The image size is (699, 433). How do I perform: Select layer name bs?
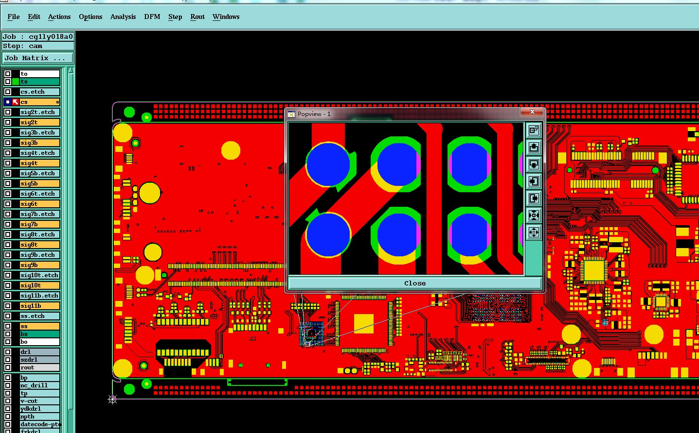(40, 334)
